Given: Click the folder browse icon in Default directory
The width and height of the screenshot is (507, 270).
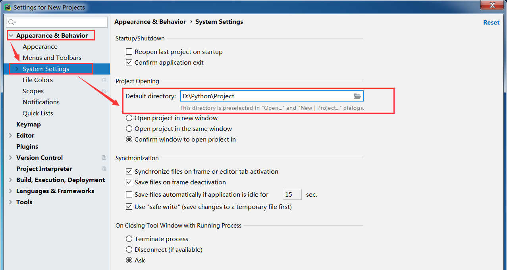Looking at the screenshot, I should point(357,96).
